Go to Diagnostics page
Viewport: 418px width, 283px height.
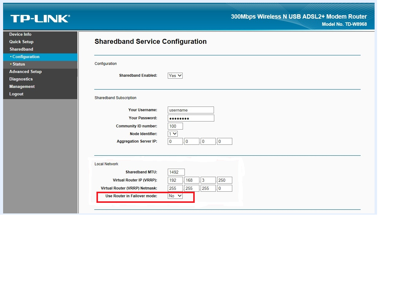[21, 79]
